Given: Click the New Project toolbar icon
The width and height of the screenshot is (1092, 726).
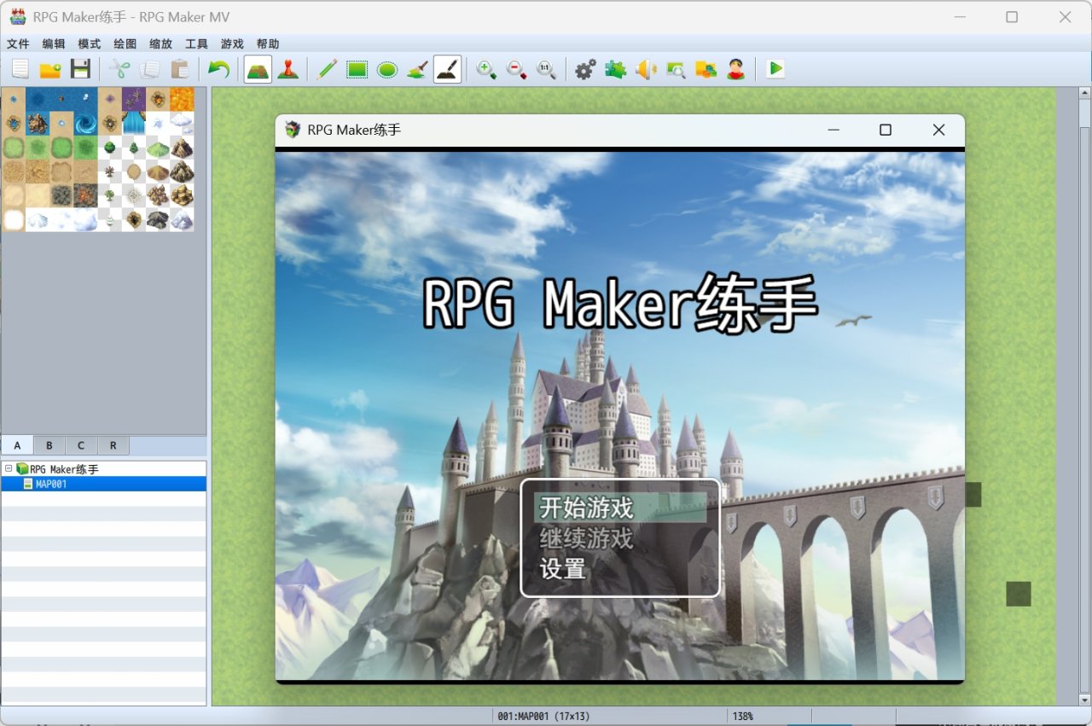Looking at the screenshot, I should click(x=20, y=69).
